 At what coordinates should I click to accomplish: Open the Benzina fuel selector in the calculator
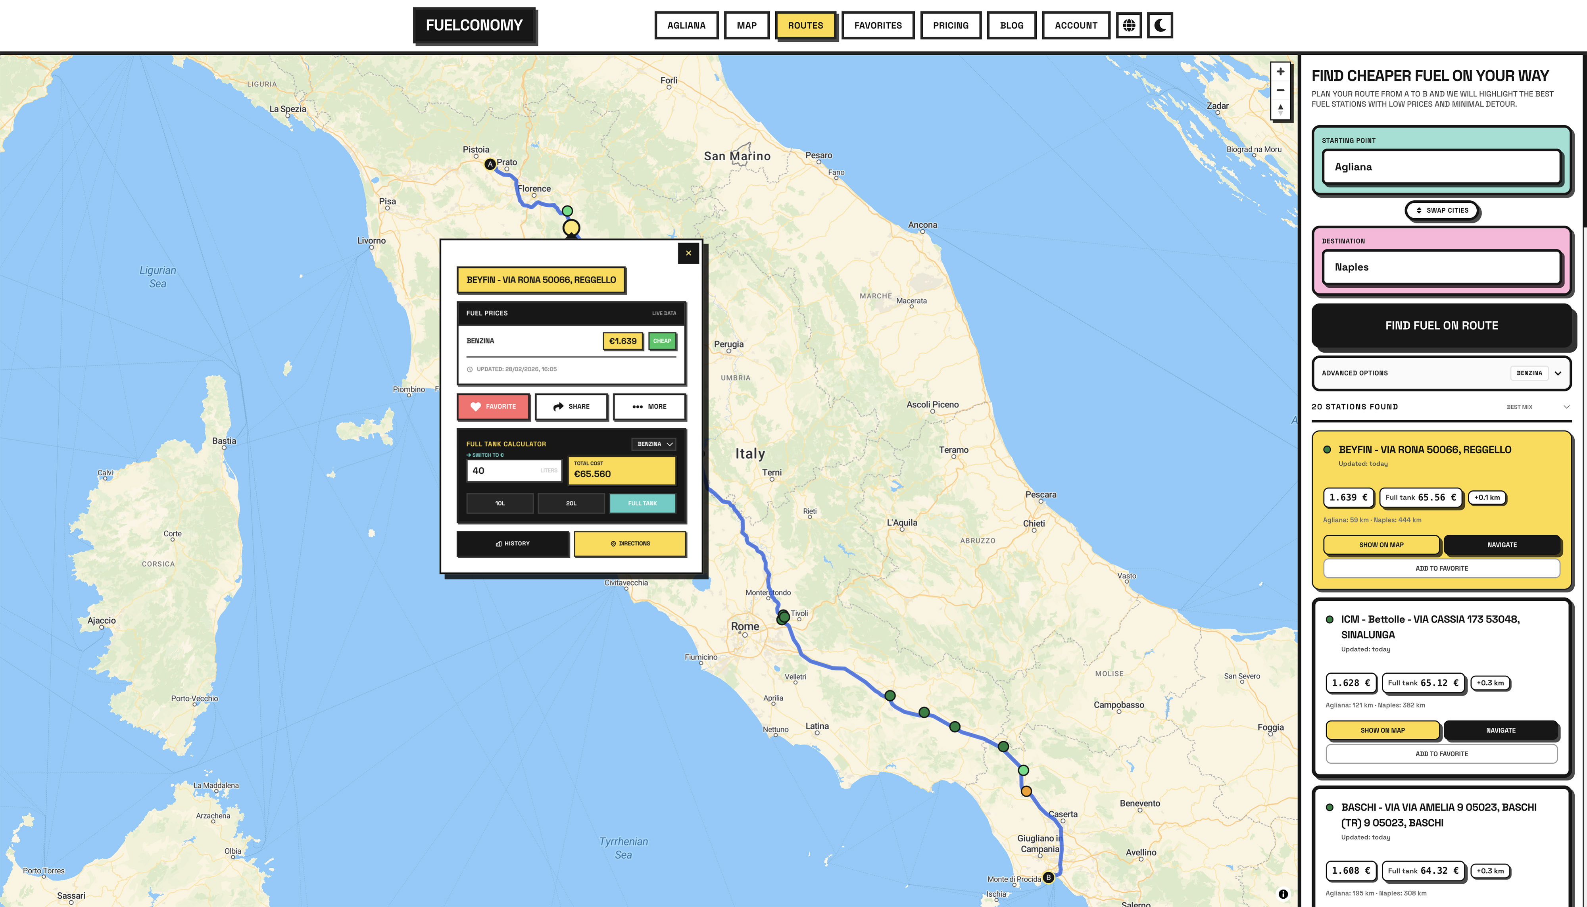(653, 444)
